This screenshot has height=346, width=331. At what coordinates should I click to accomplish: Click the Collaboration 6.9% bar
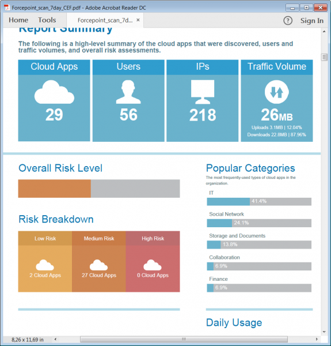(259, 266)
